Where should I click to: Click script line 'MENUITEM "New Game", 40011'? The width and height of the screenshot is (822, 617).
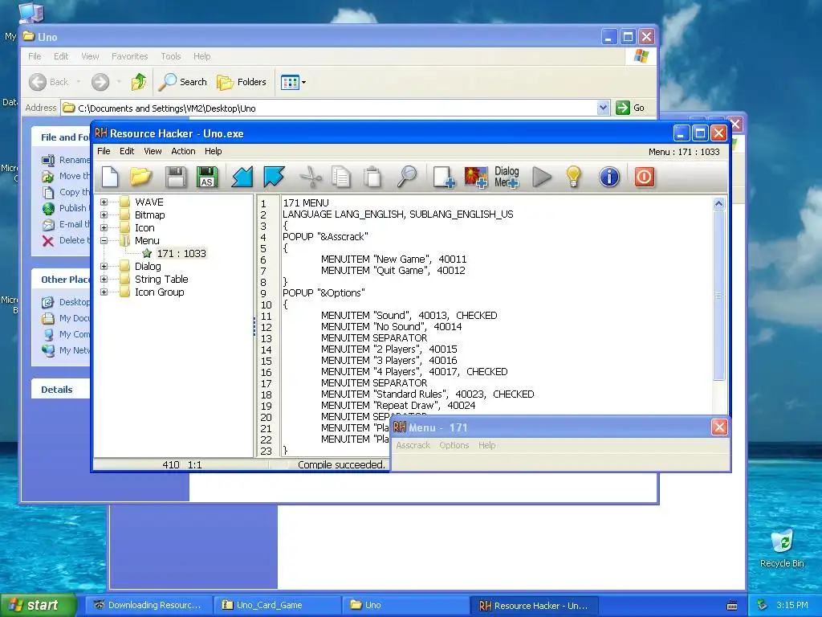coord(393,259)
